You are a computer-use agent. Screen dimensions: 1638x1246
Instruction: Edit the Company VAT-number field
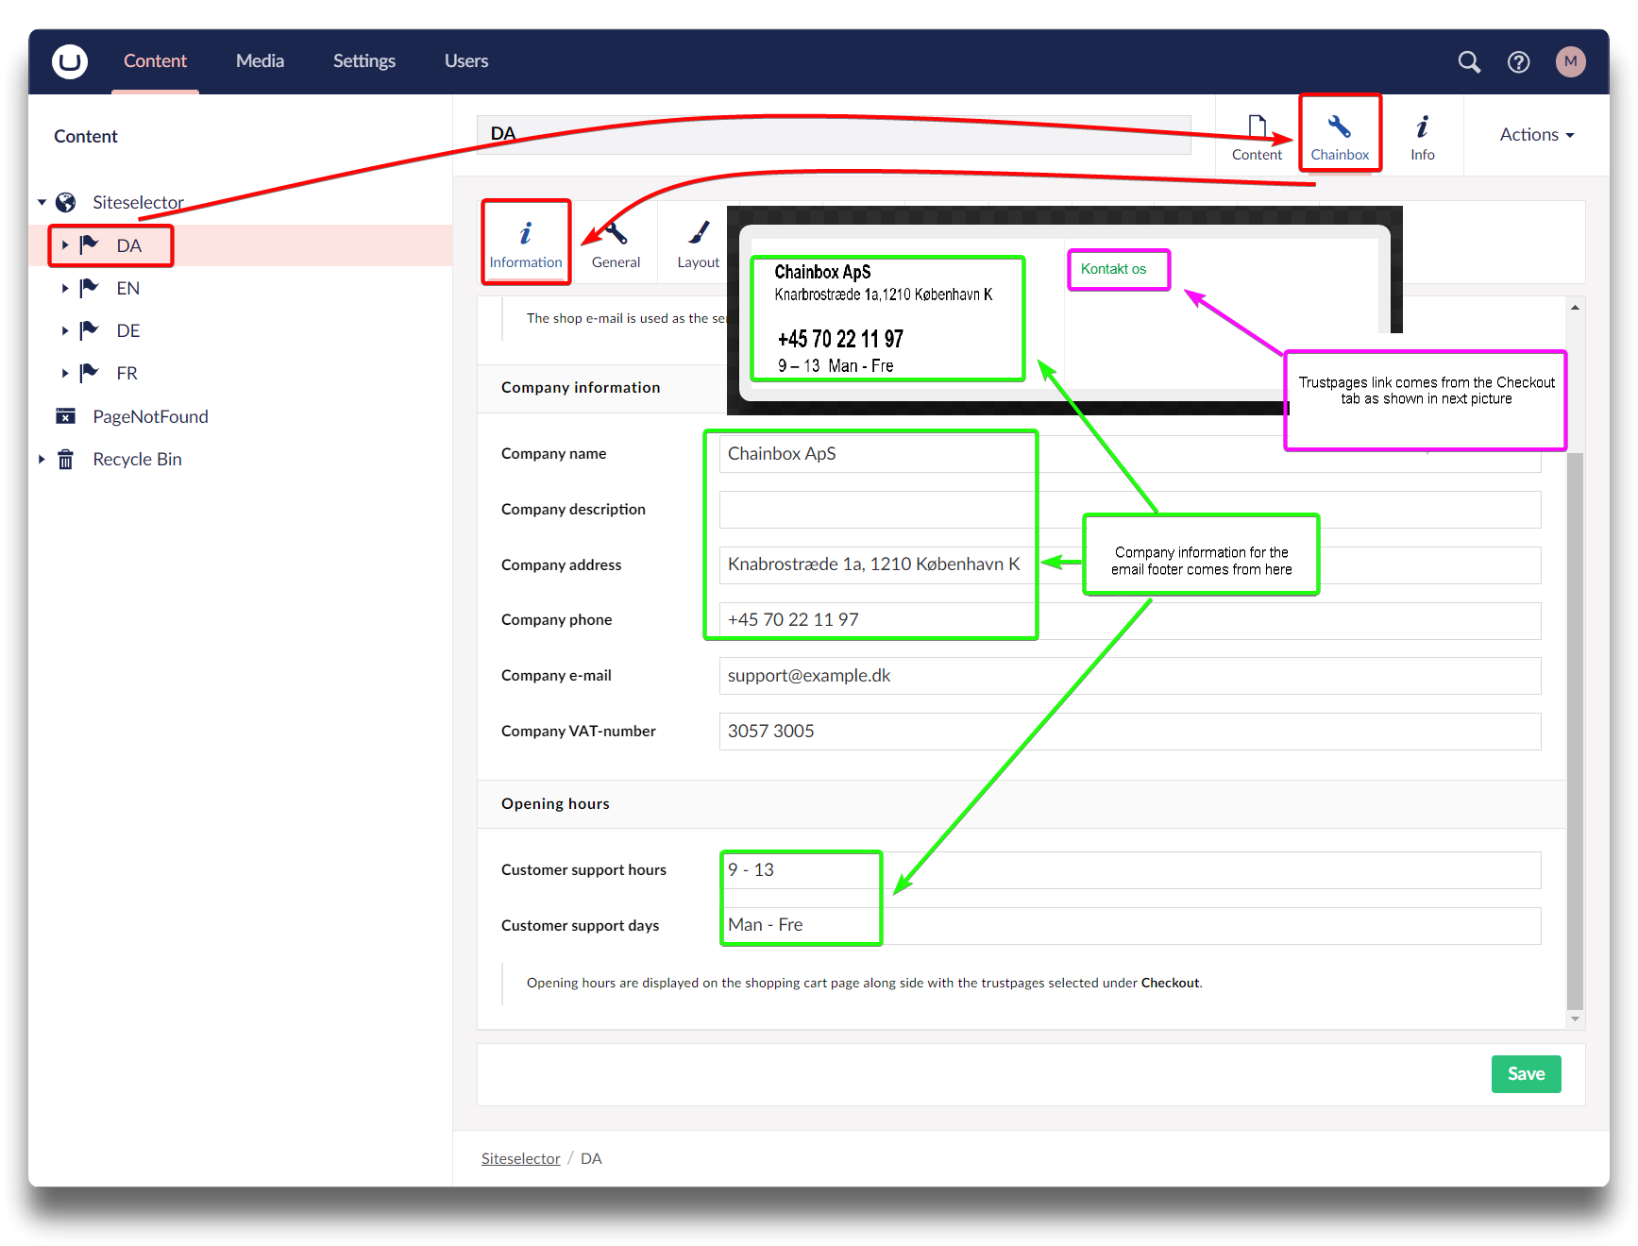(1129, 732)
